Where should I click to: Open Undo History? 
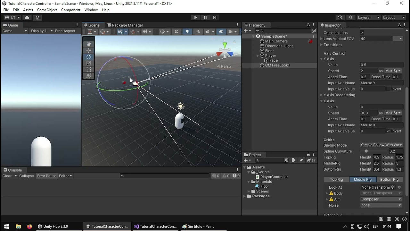340,17
